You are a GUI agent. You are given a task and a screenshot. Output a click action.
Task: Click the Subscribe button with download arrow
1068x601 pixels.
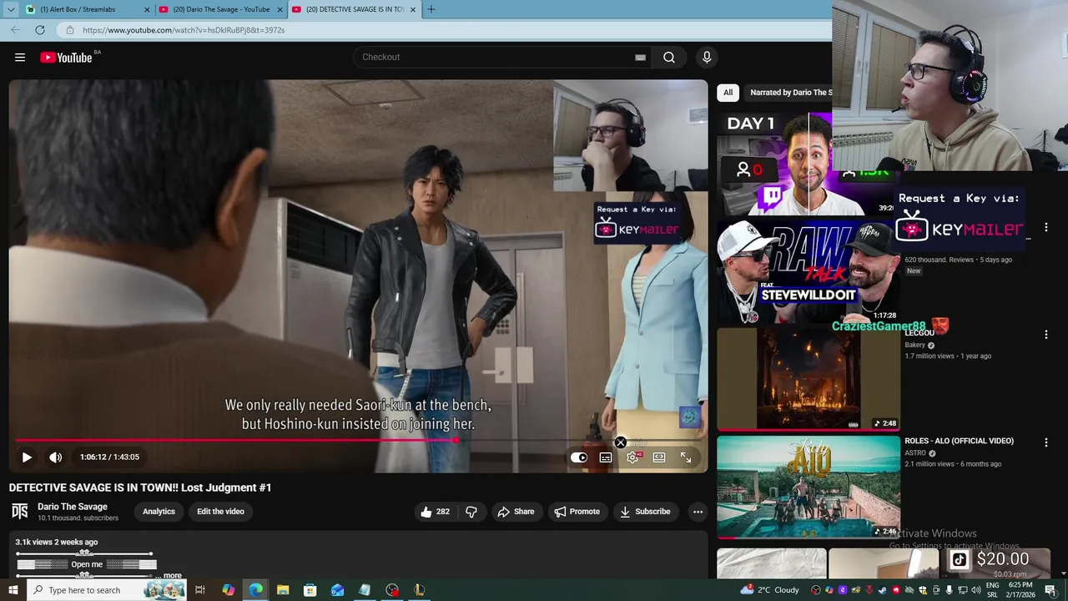(645, 512)
